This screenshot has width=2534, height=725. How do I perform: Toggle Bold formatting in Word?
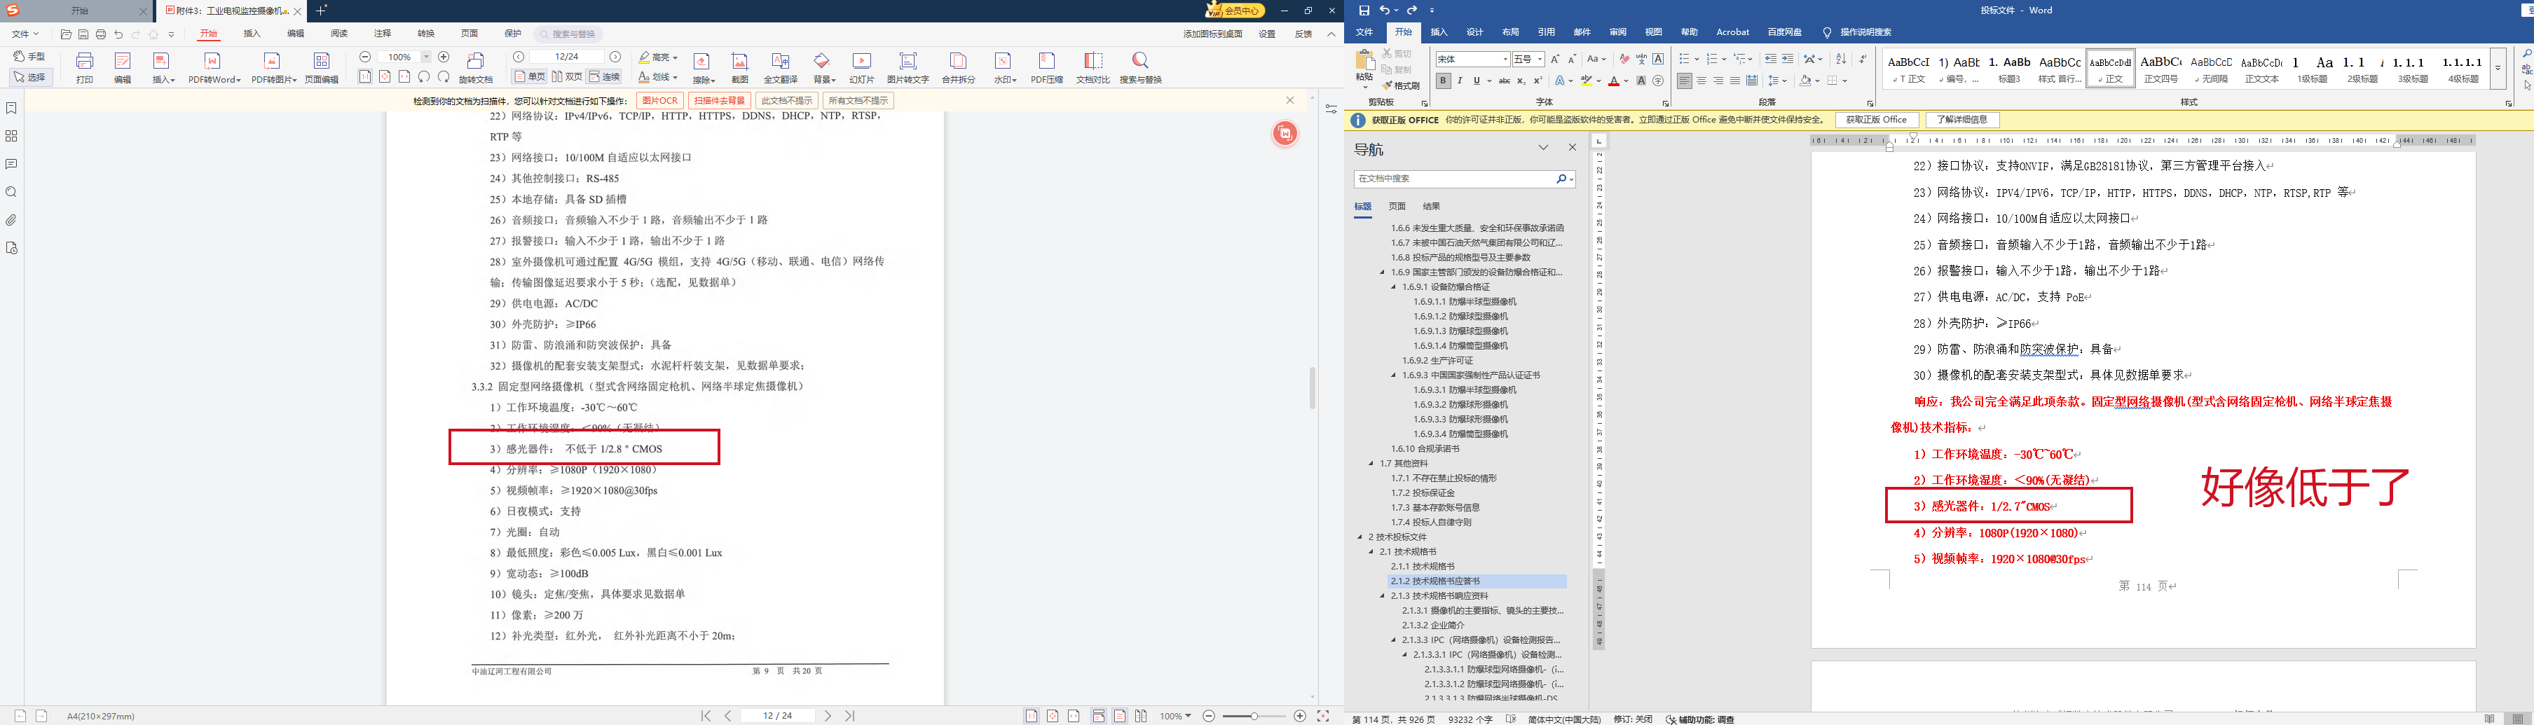[1443, 81]
